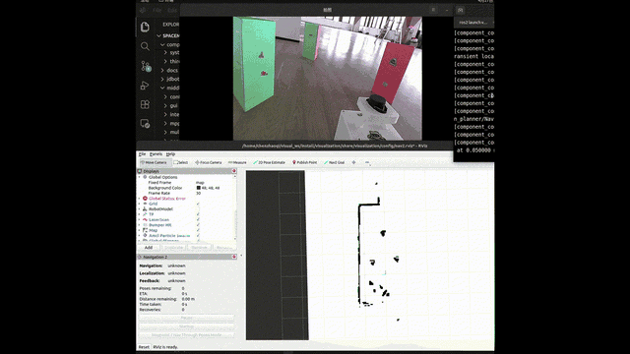Click the Duplicate display button
Screen dimensions: 630x354
tap(174, 248)
